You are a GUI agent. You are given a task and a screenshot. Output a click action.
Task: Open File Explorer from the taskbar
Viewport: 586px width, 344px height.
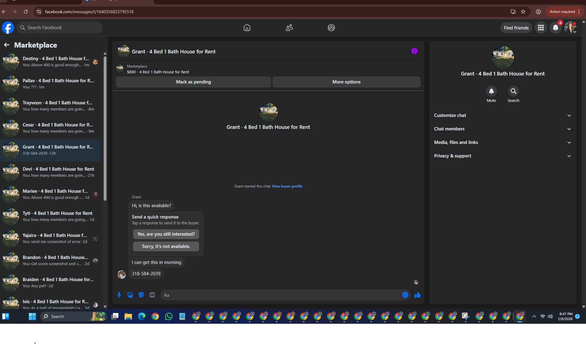(x=128, y=316)
